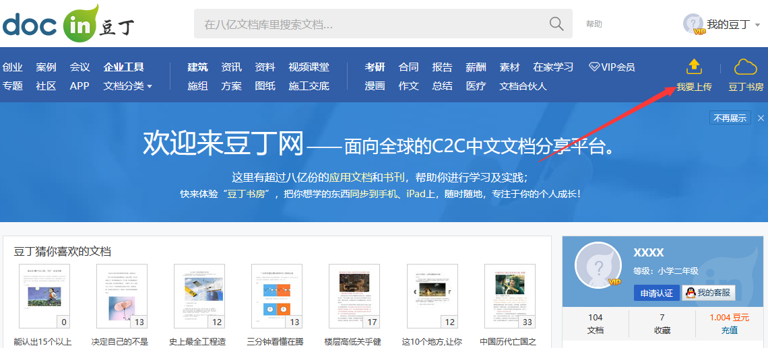
Task: Click the 我要上传 upload icon
Action: pos(695,67)
